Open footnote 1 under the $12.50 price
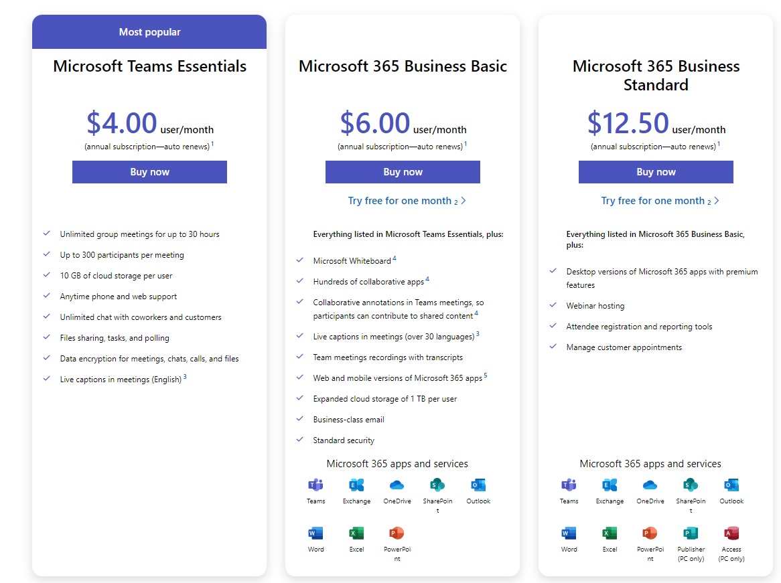This screenshot has height=583, width=781. [x=719, y=144]
